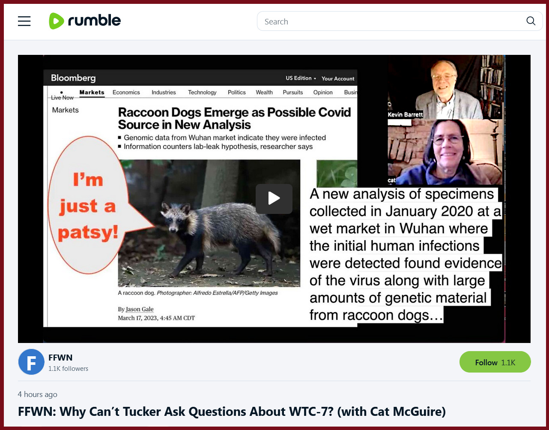The image size is (549, 430).
Task: Play the video with center play button
Action: point(274,199)
